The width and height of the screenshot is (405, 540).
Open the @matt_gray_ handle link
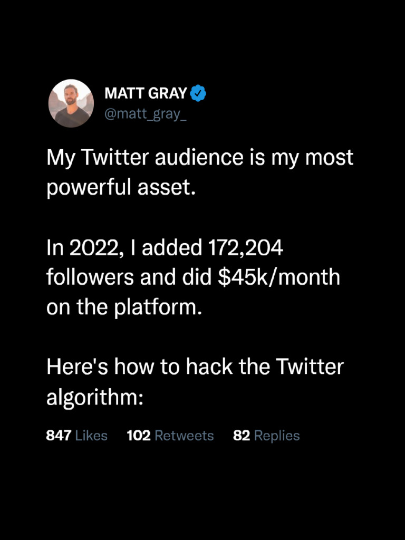(x=146, y=114)
